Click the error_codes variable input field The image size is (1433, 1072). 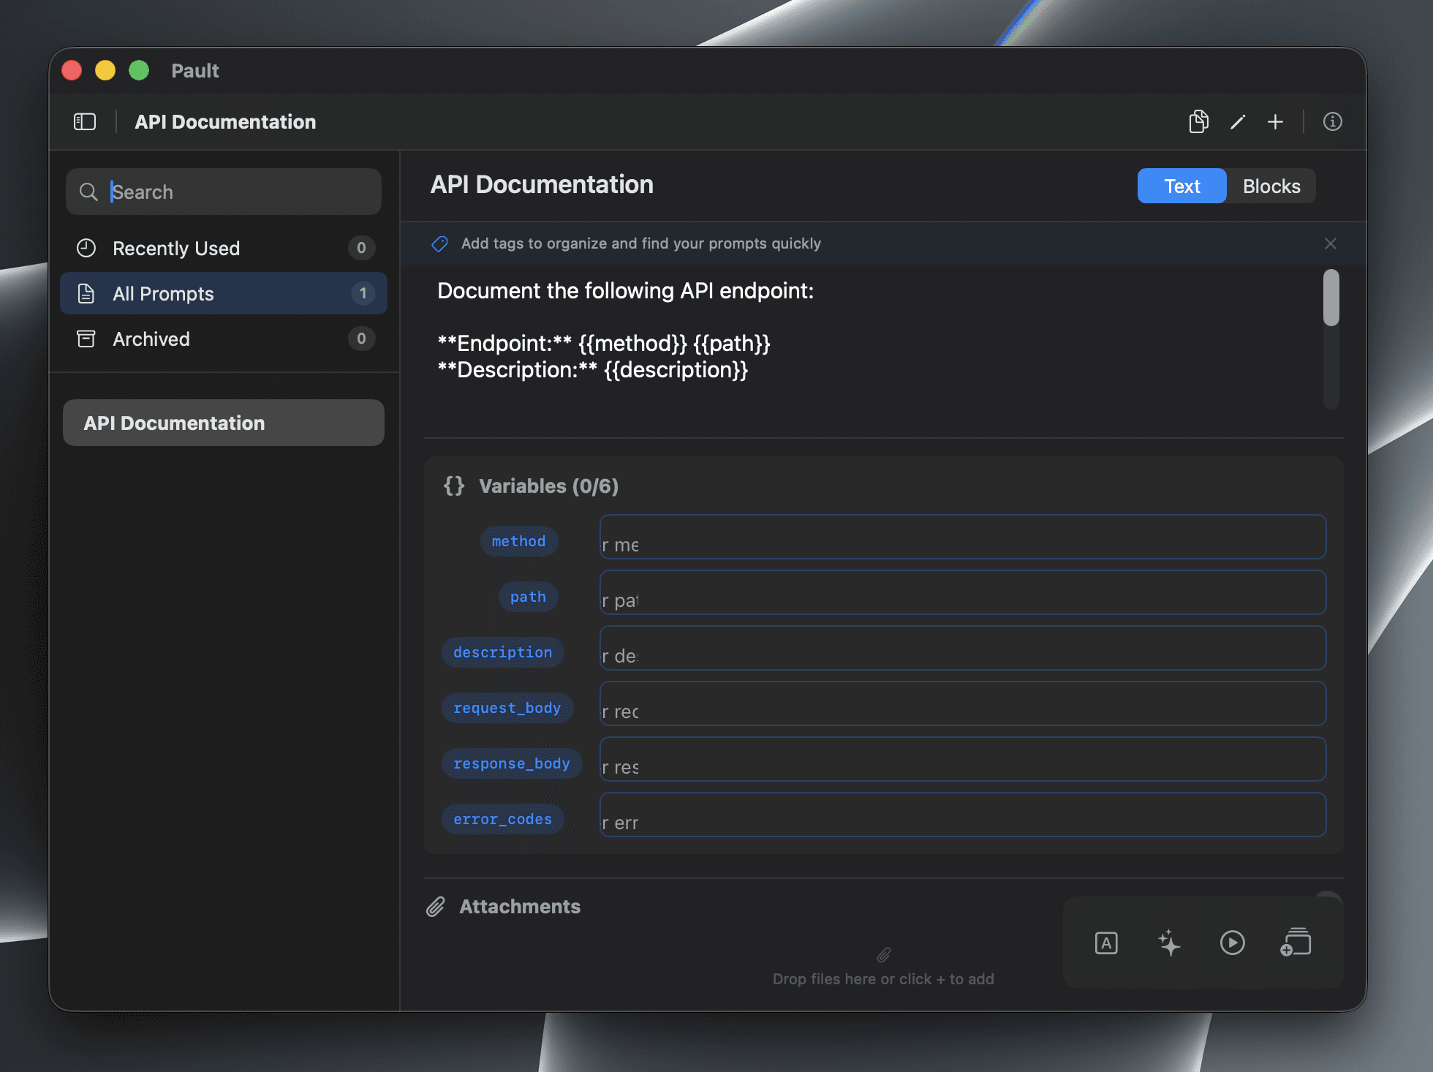(962, 815)
